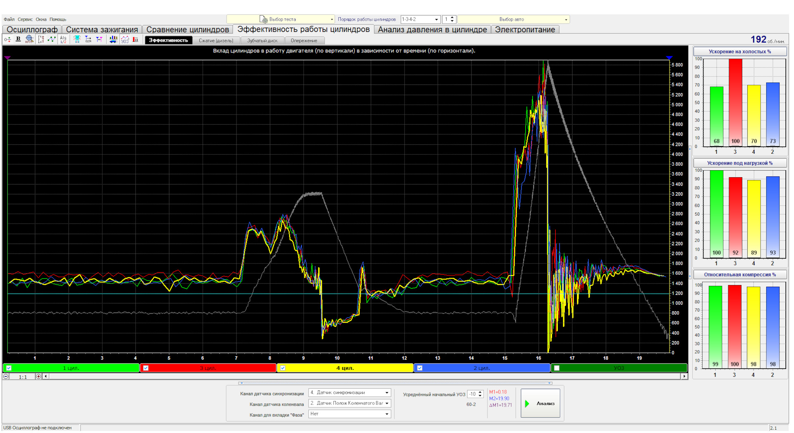This screenshot has width=794, height=433.
Task: Click the '192 об./мин.' RPM readout
Action: point(768,40)
